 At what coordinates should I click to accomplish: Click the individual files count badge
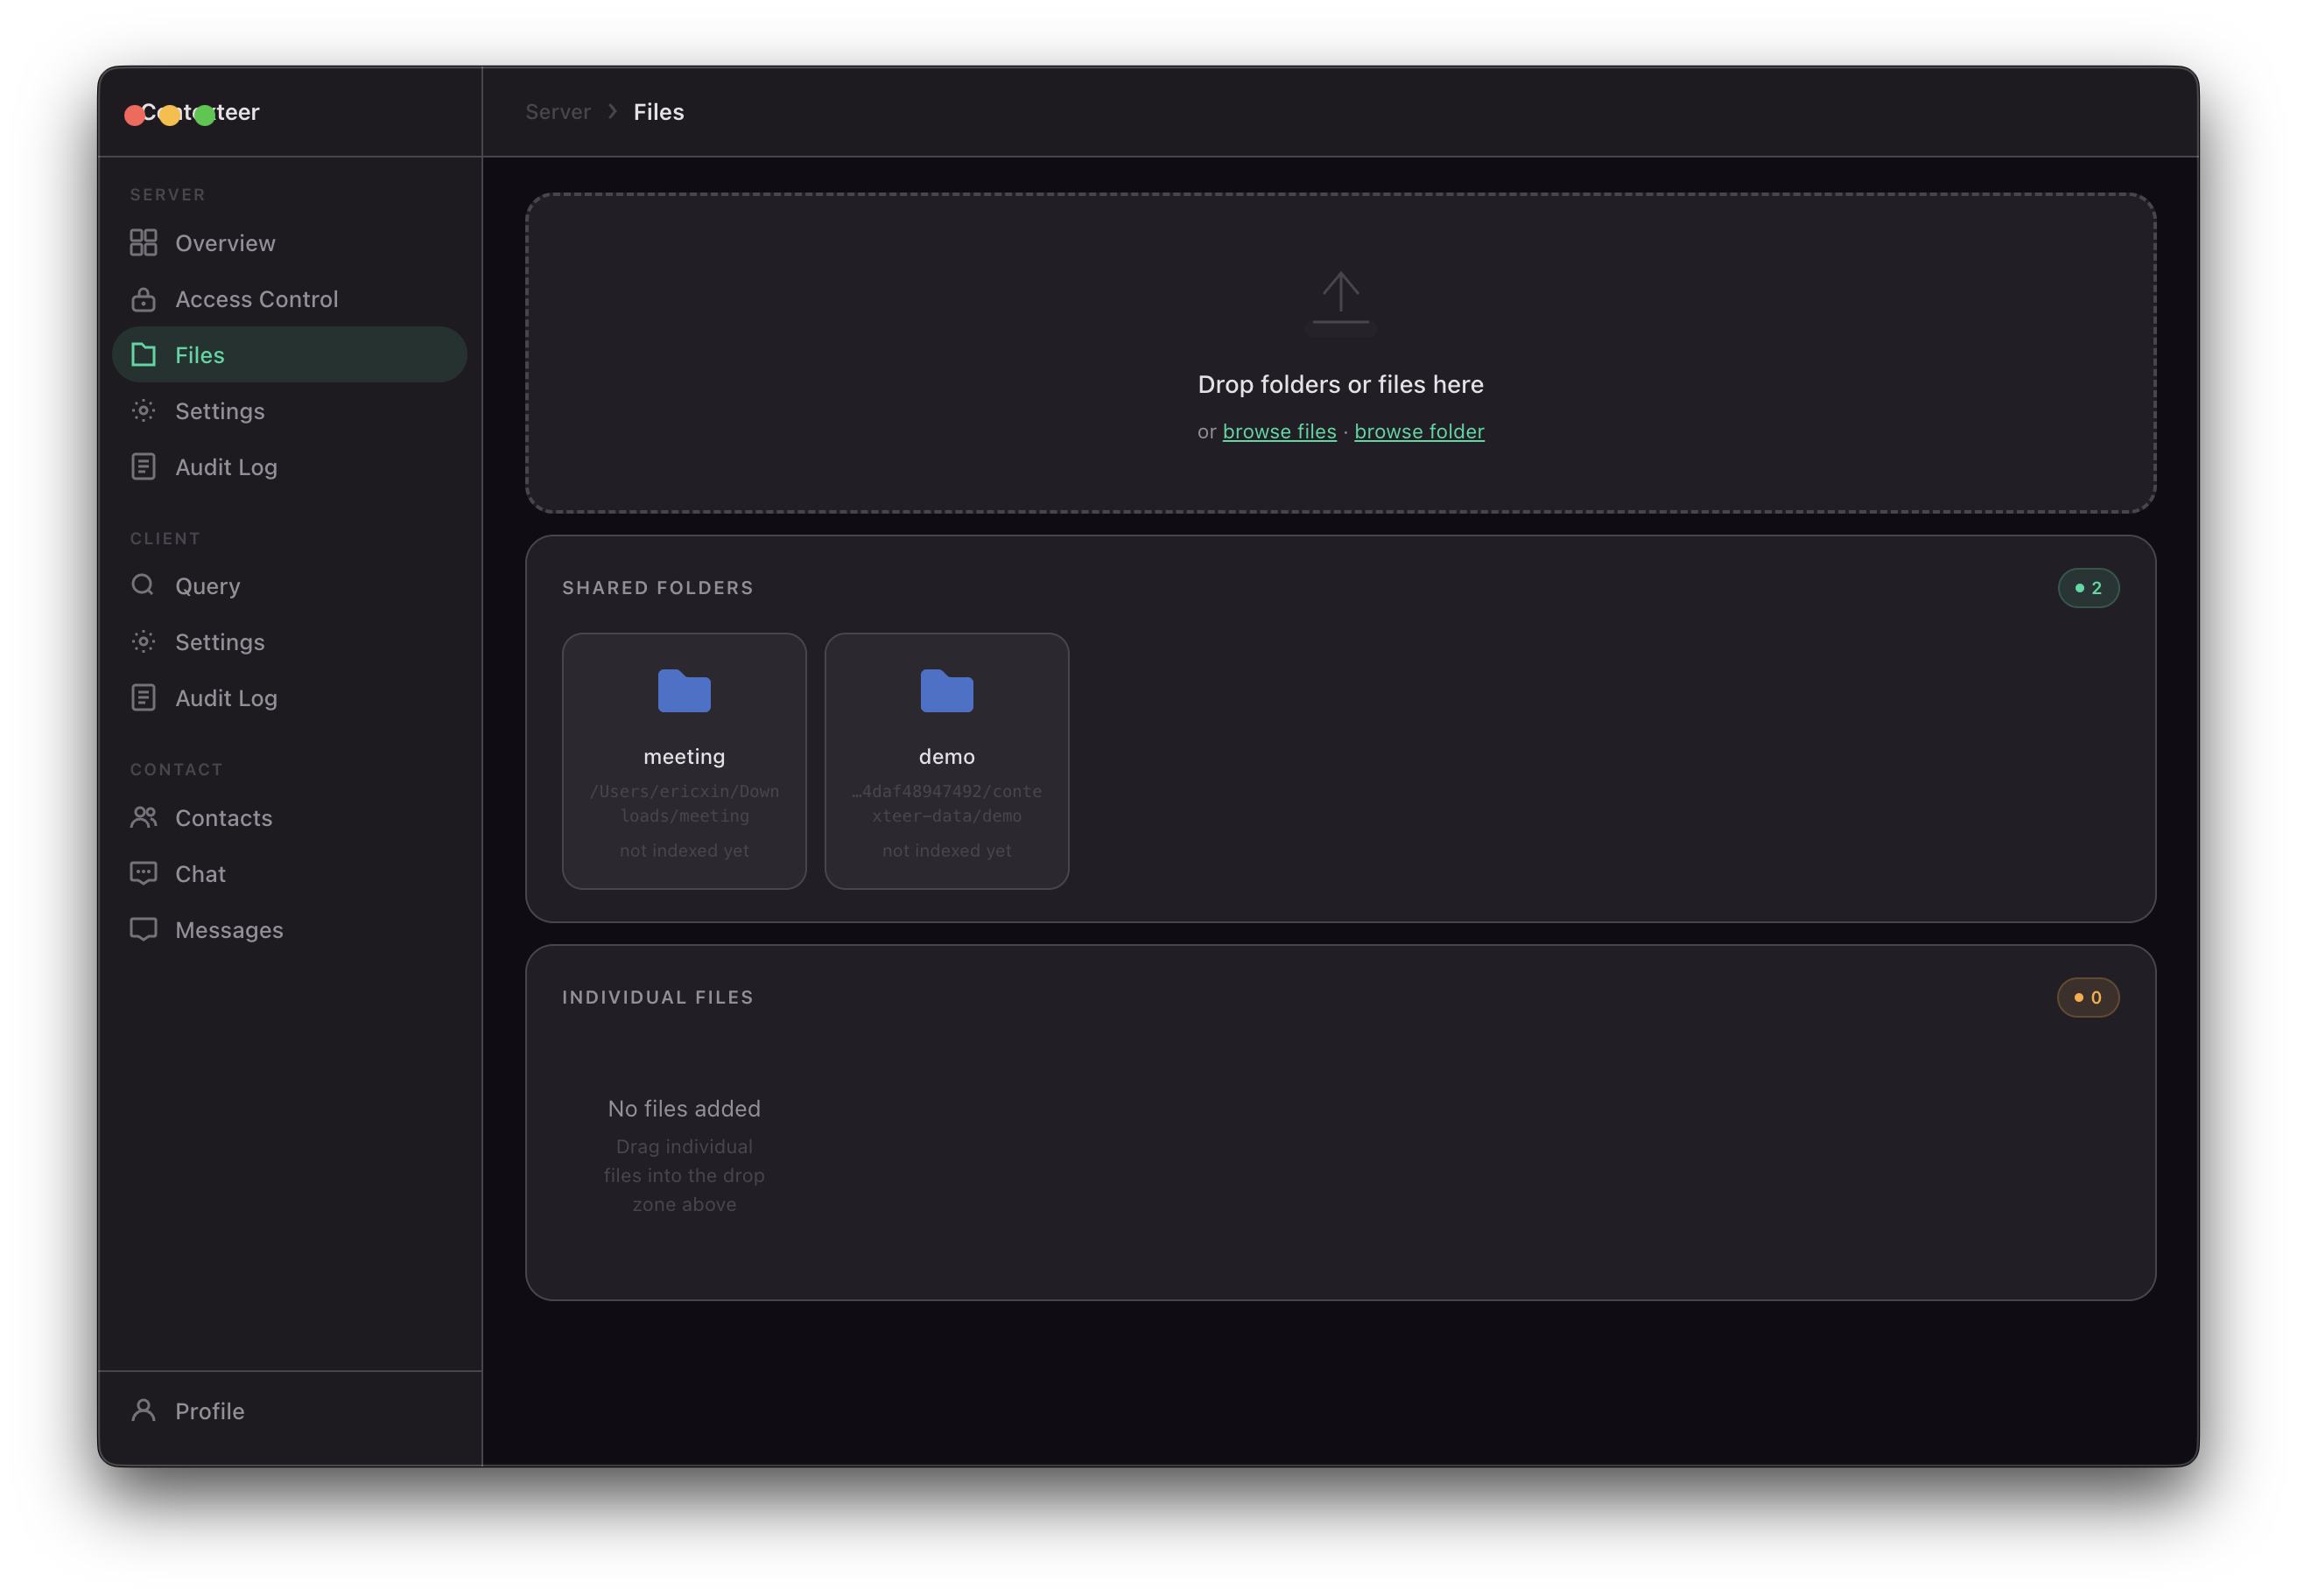[x=2087, y=997]
